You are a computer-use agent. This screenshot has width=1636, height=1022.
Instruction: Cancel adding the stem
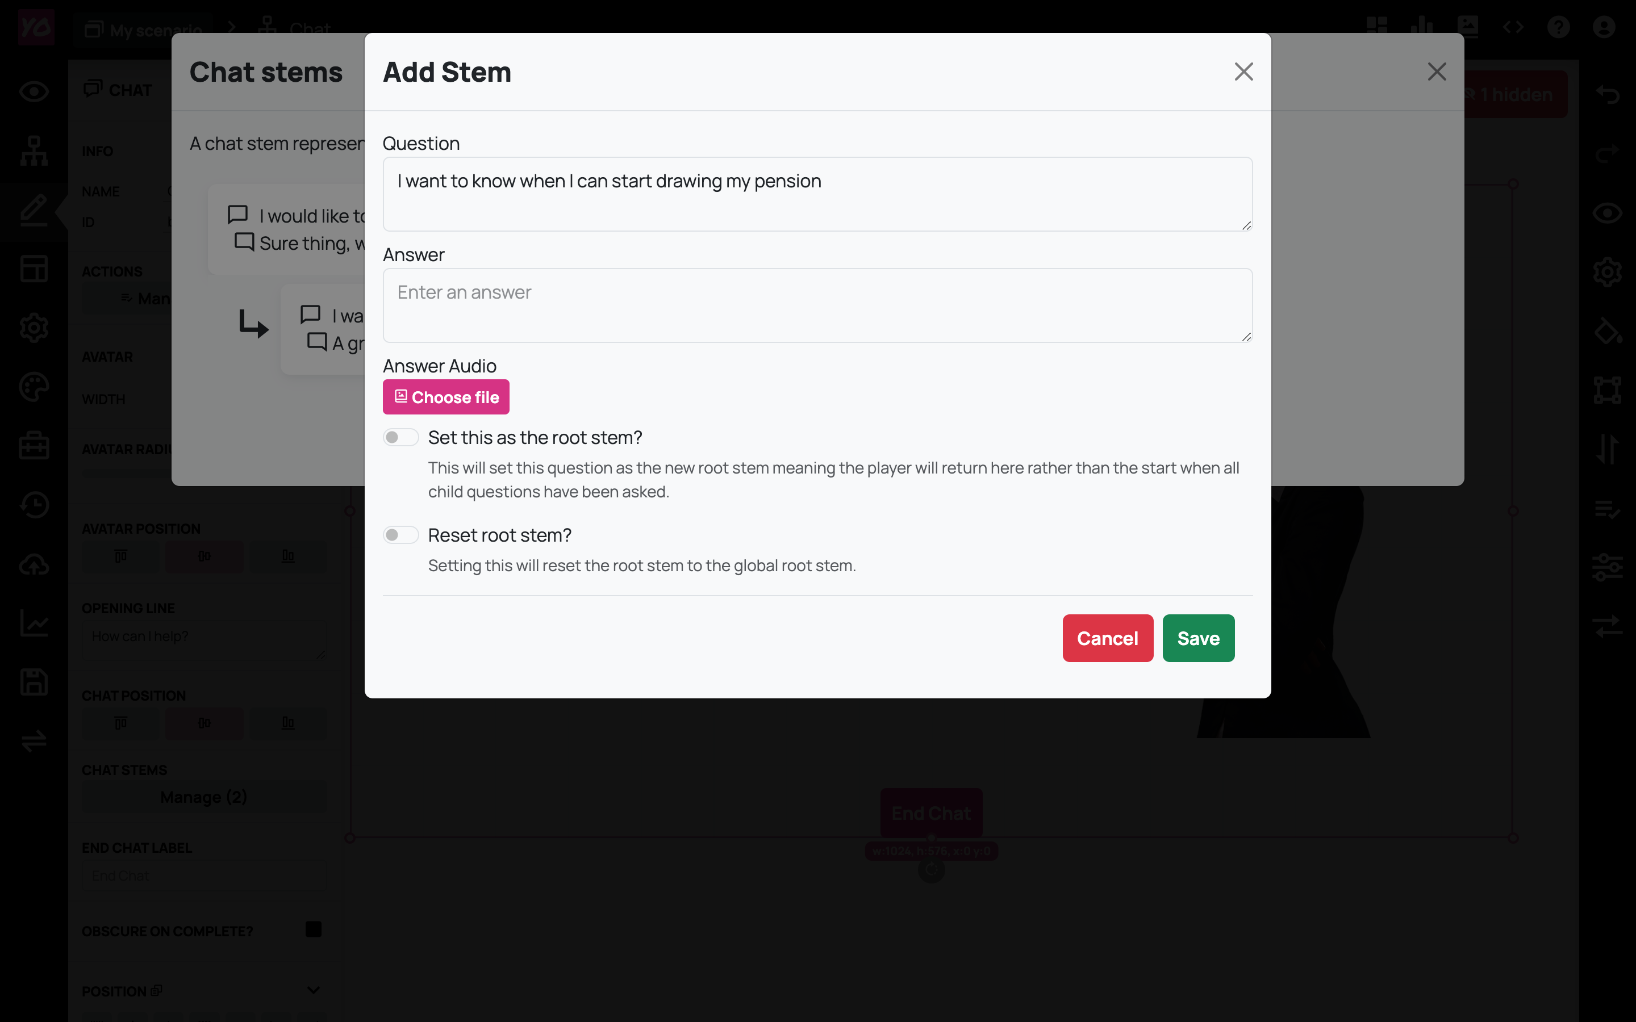click(1107, 638)
